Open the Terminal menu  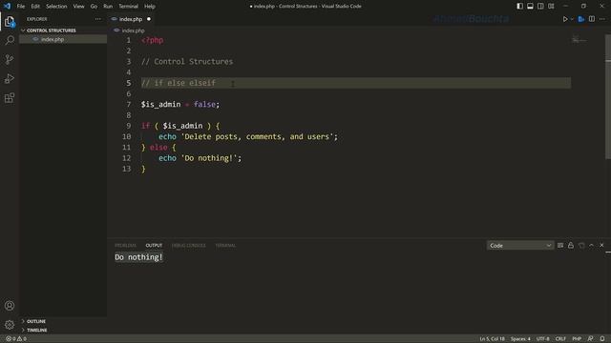coord(128,7)
